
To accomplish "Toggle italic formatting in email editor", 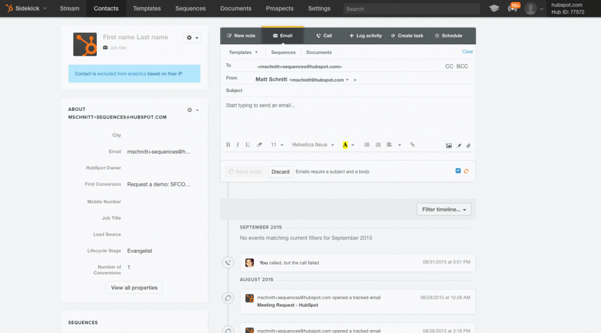I will click(238, 145).
